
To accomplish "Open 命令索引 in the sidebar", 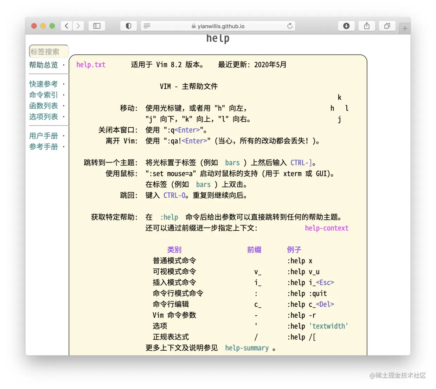I will (x=44, y=95).
